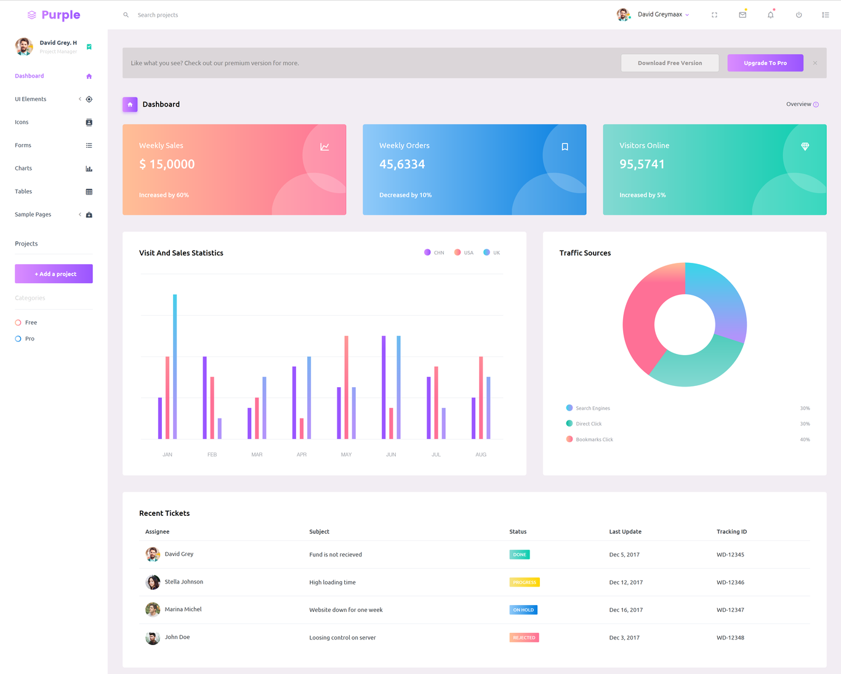Image resolution: width=841 pixels, height=674 pixels.
Task: Click the diamond icon on Visitors Online card
Action: (805, 146)
